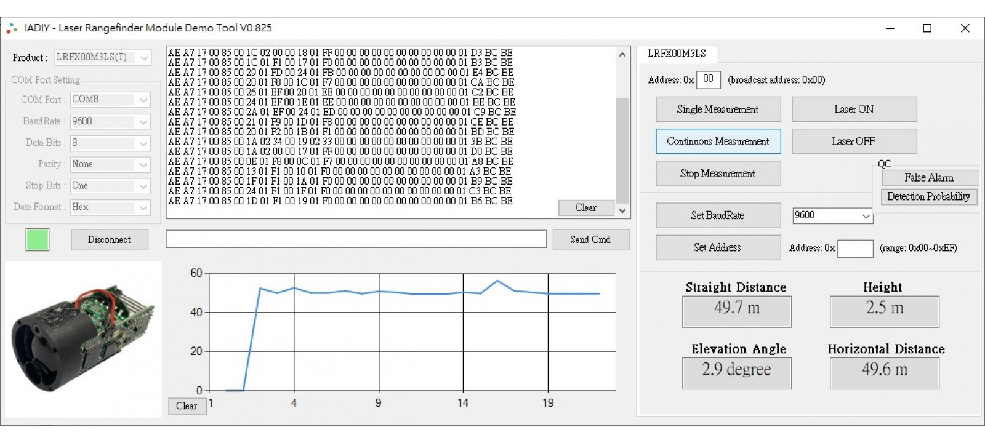Click the green connection status indicator
Viewport: 985px width, 443px height.
click(x=38, y=239)
